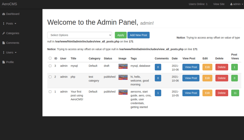This screenshot has height=140, width=244.
Task: Click the comments count of the php post
Action: coord(158,78)
